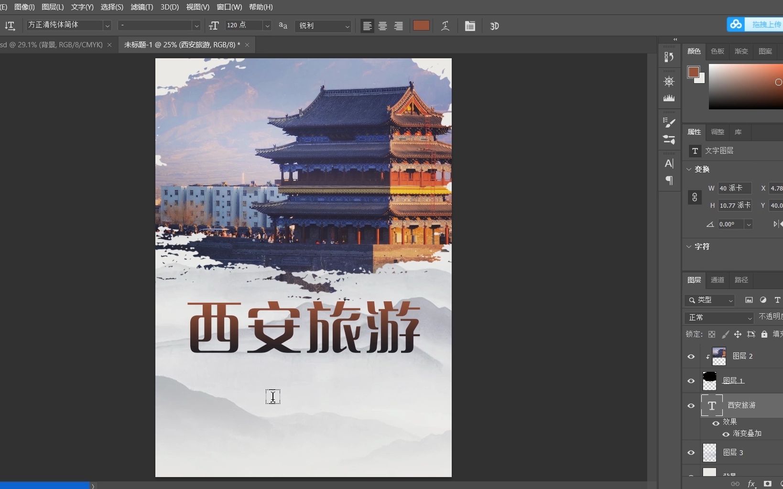Viewport: 783px width, 489px height.
Task: Hide the 渐变叠加 layer effect
Action: (726, 434)
